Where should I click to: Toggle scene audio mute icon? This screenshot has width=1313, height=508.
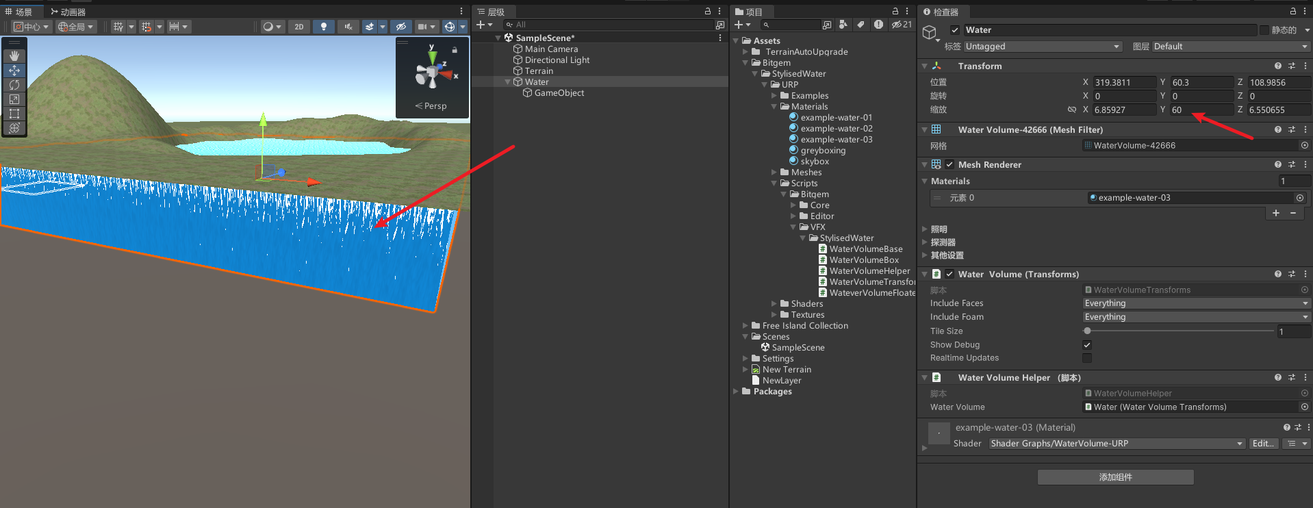point(348,27)
